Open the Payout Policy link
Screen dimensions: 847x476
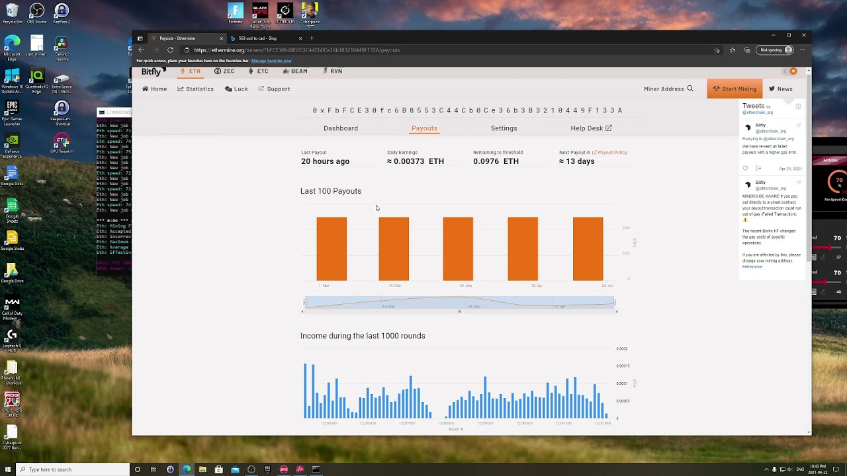tap(609, 153)
